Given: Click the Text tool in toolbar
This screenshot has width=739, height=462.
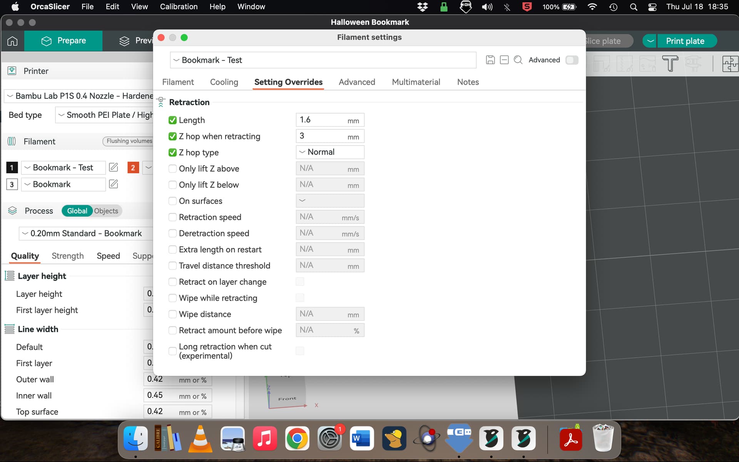Looking at the screenshot, I should coord(670,64).
